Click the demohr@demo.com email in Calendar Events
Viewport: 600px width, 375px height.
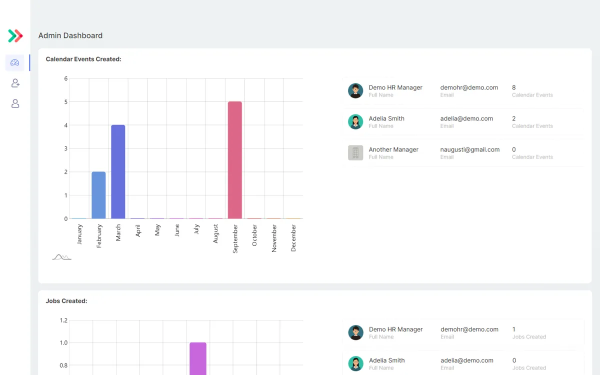469,87
